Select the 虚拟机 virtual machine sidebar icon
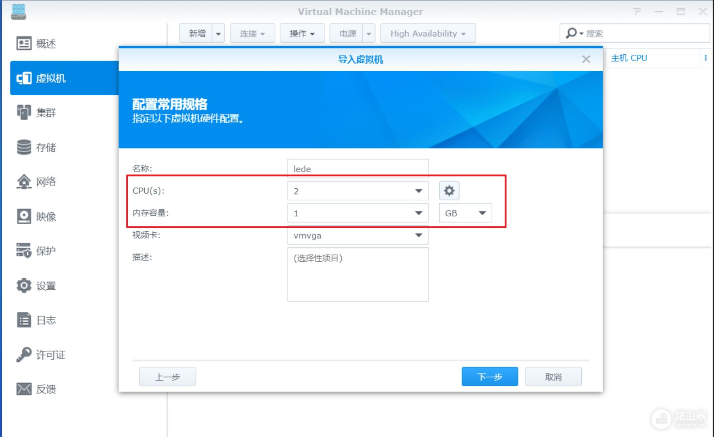This screenshot has height=437, width=714. tap(24, 78)
